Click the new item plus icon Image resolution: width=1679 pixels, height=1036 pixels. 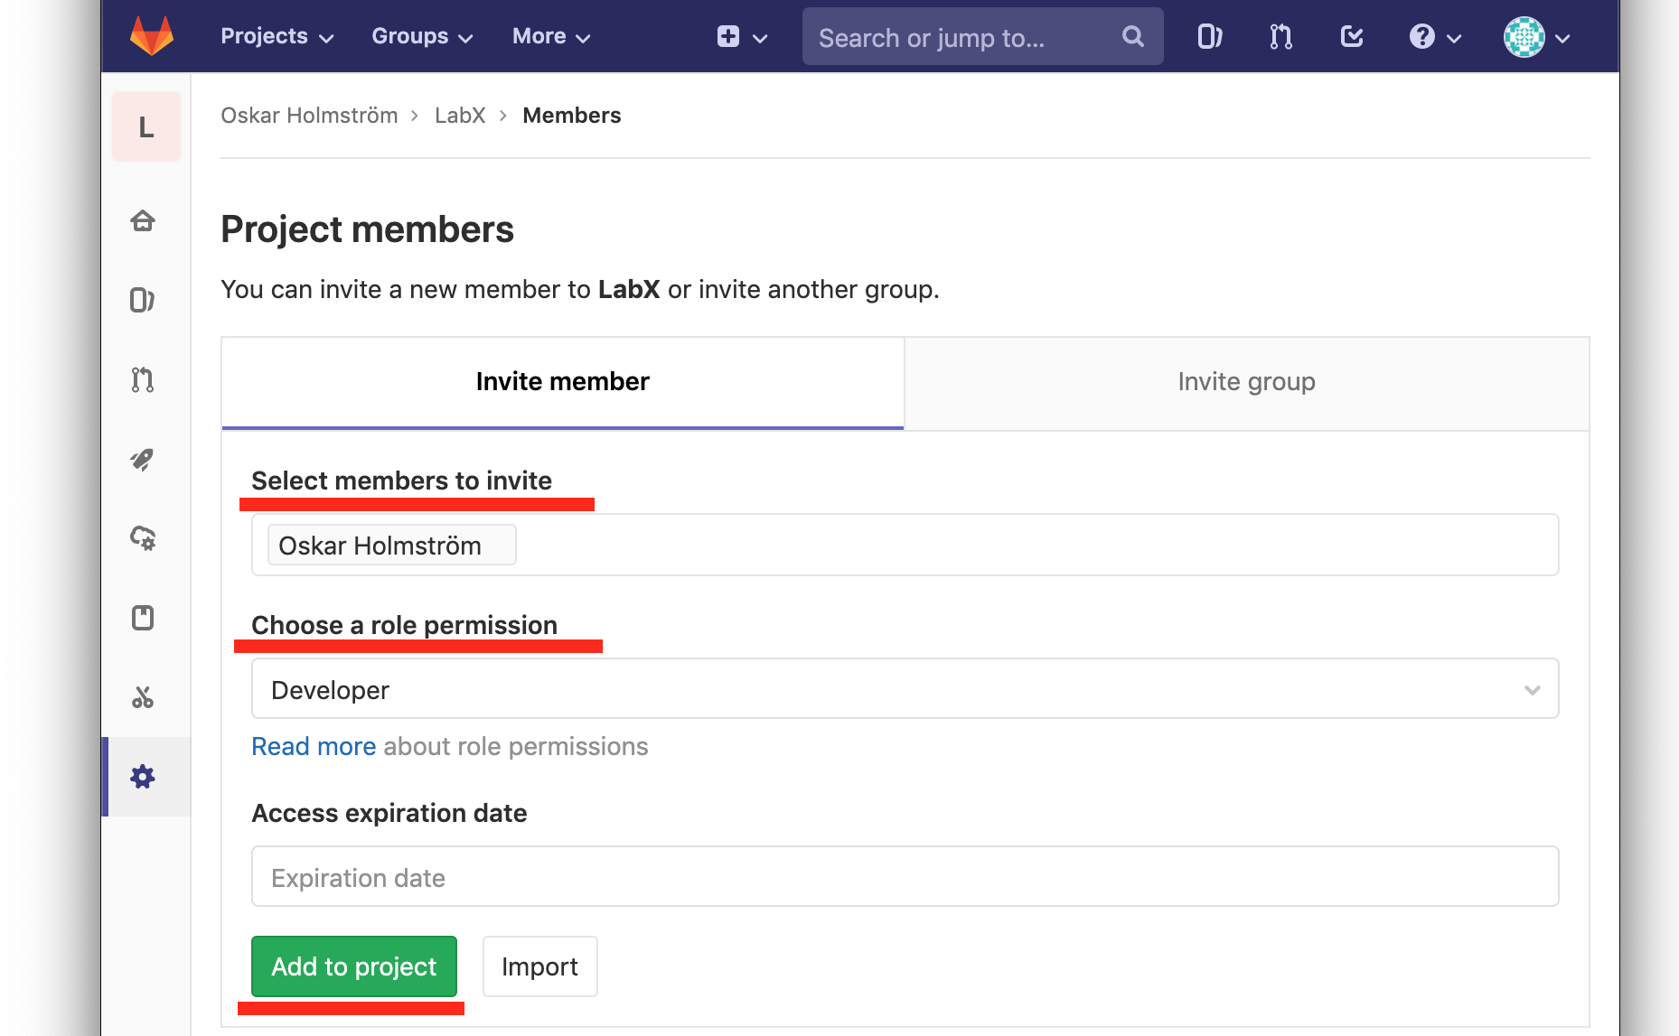click(728, 36)
